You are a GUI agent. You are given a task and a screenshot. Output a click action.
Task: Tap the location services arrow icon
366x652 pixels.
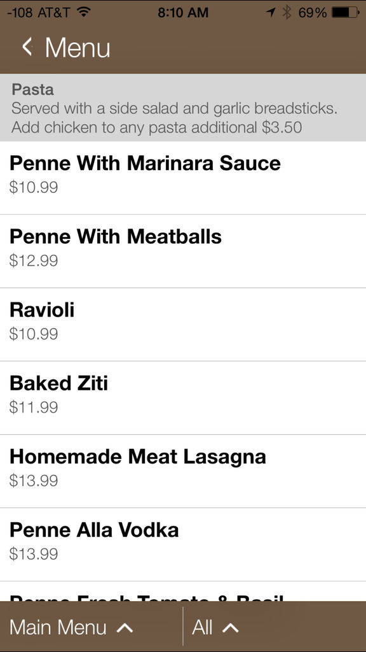[x=271, y=13]
